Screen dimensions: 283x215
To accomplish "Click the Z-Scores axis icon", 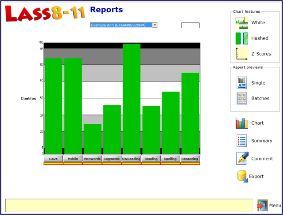I will (x=241, y=54).
